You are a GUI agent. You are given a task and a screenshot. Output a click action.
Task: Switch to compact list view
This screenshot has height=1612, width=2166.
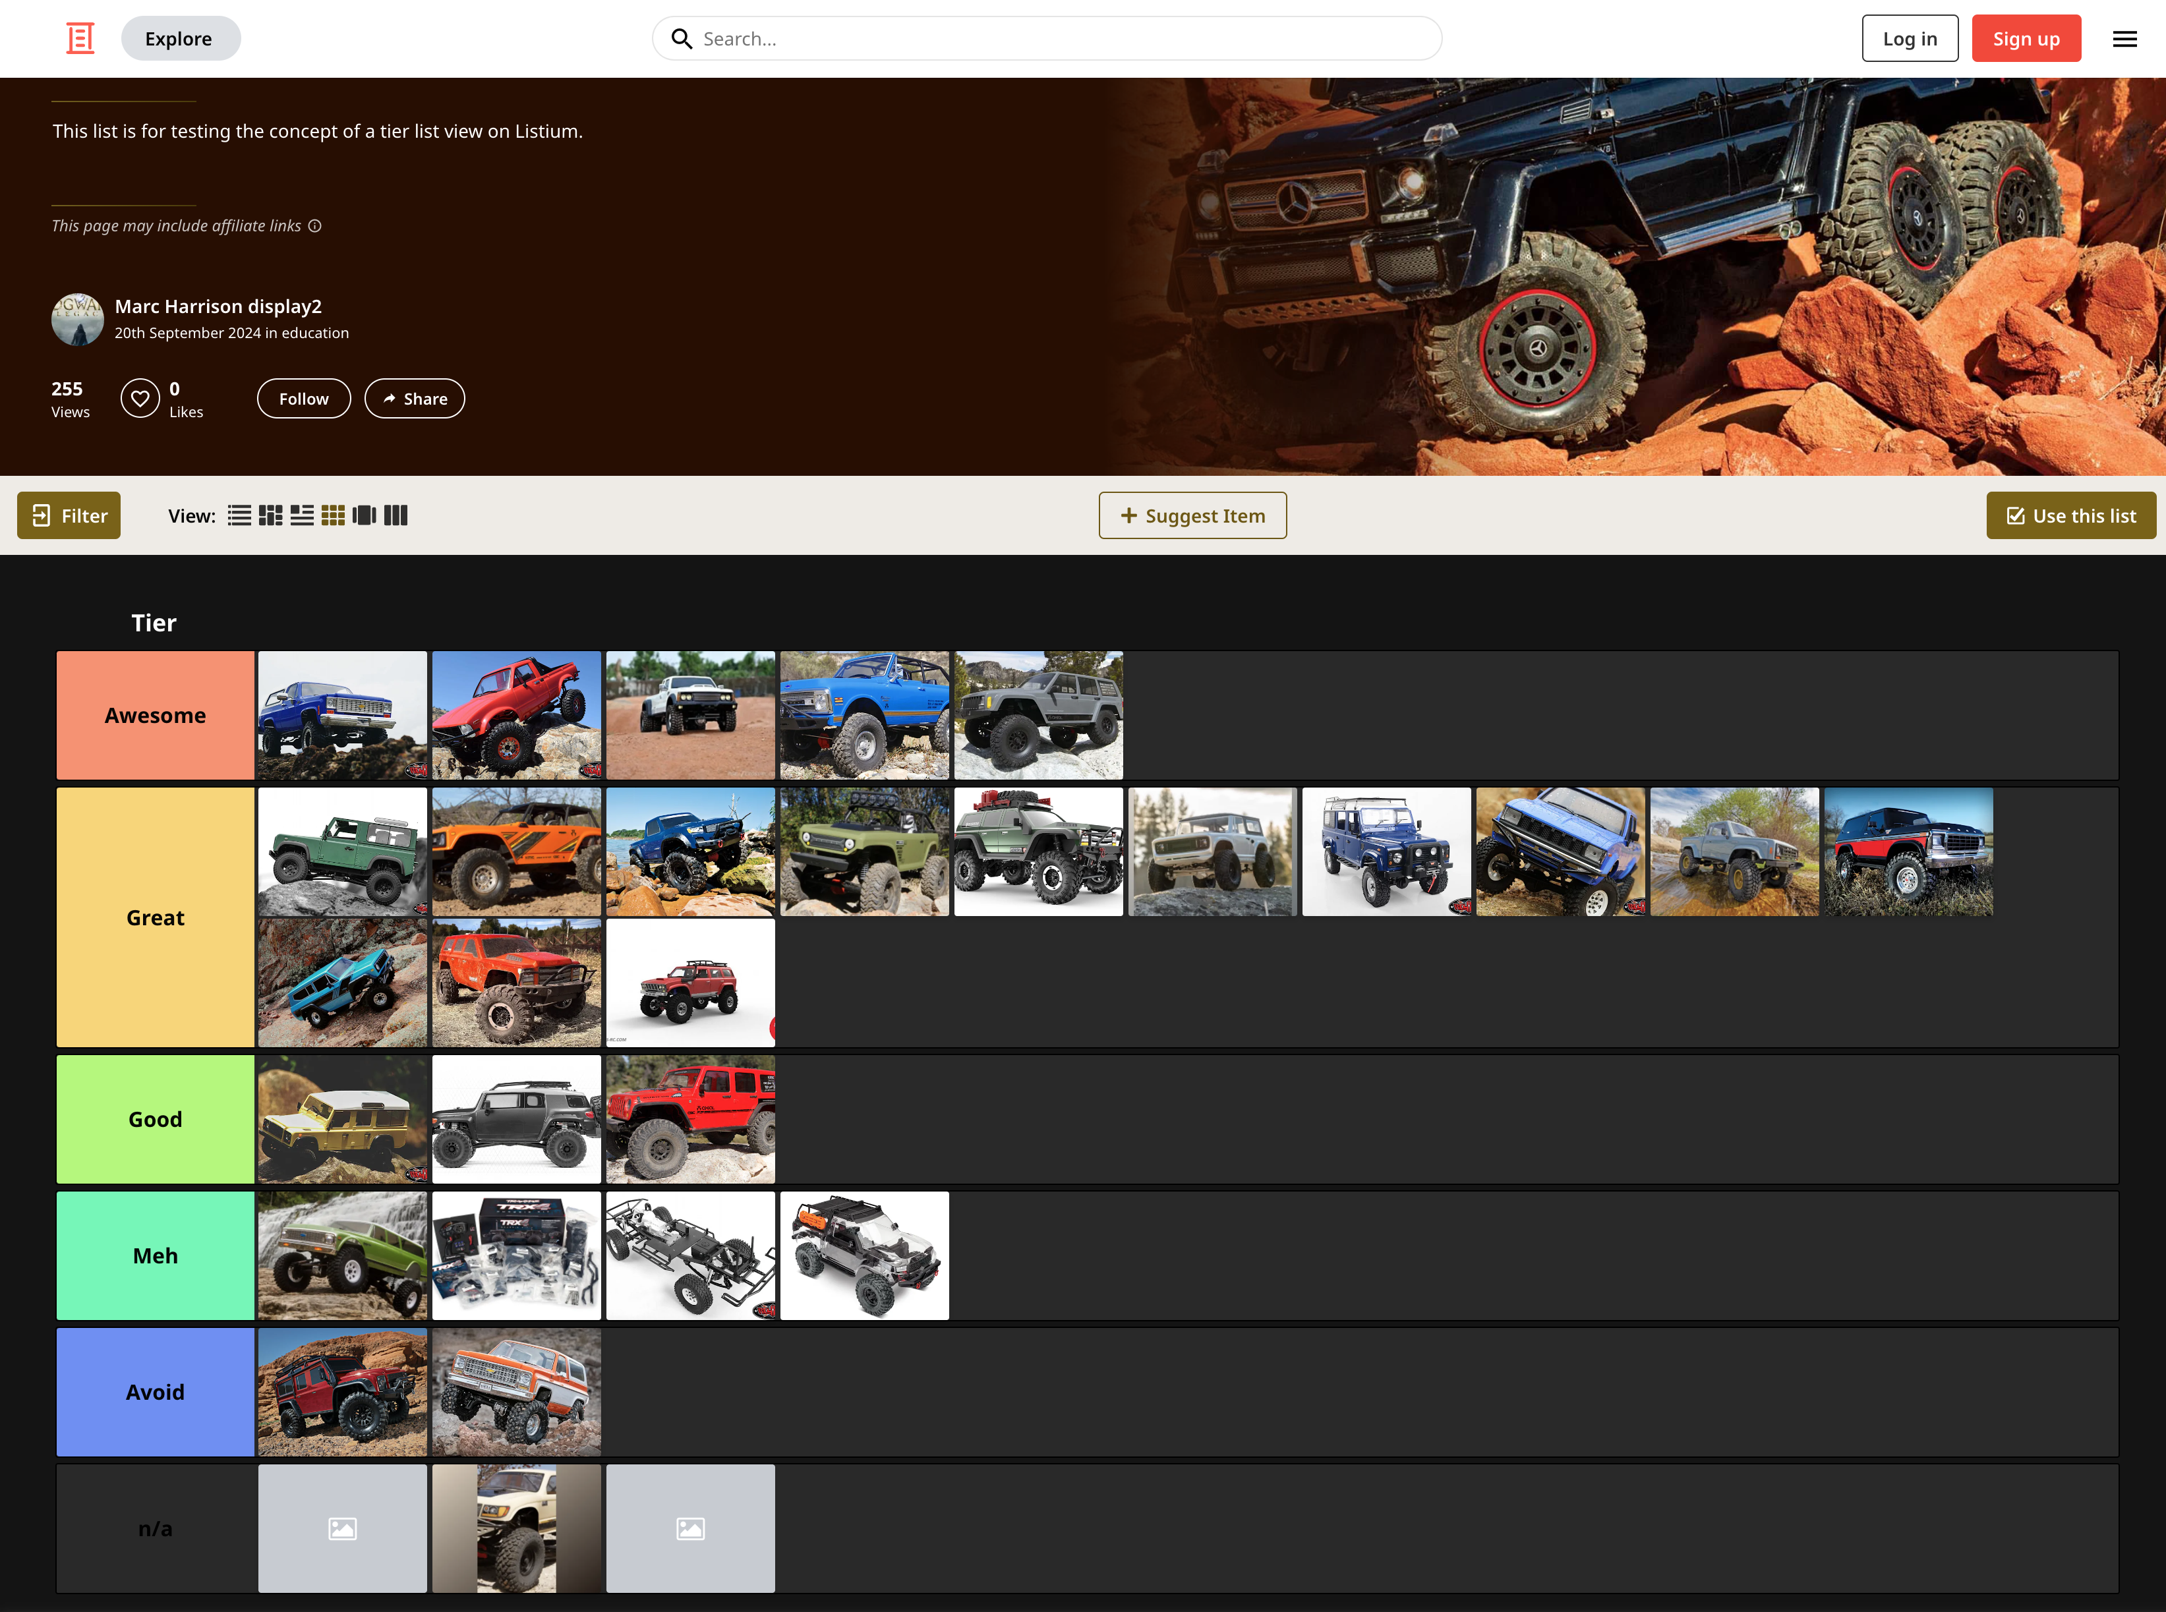click(302, 515)
